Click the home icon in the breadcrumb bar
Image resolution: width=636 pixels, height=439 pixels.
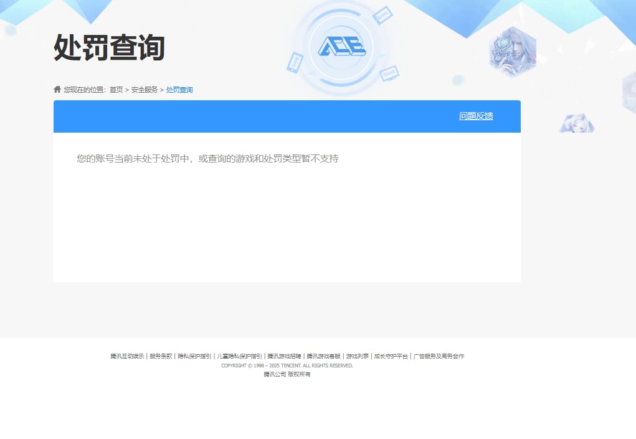click(57, 89)
